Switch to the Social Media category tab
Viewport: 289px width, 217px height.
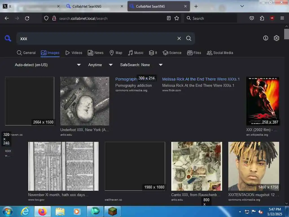(220, 53)
